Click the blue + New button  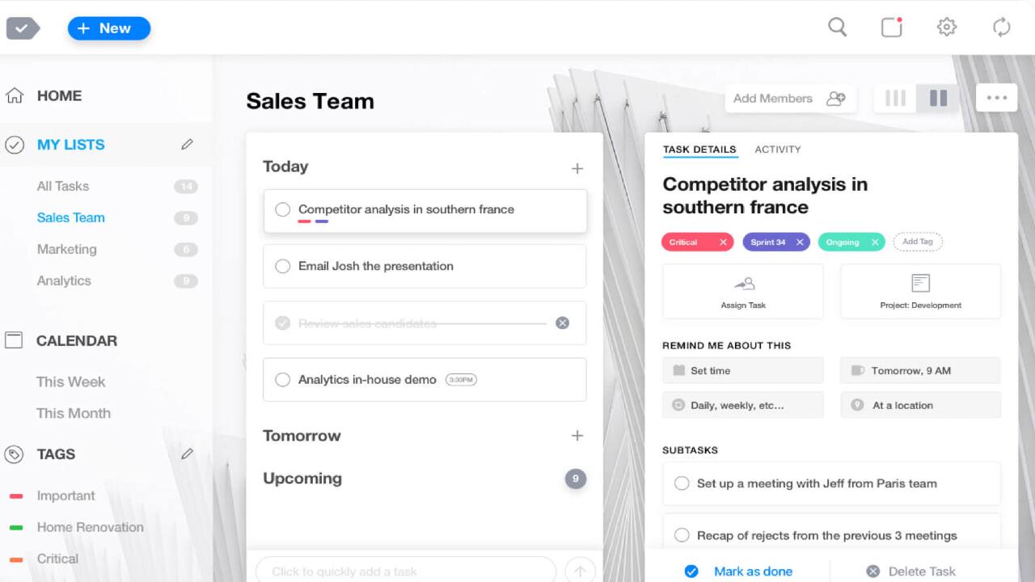pyautogui.click(x=108, y=28)
